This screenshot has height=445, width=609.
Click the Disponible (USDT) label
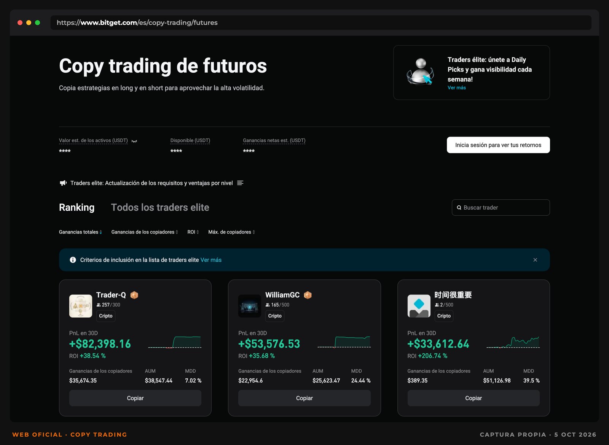click(190, 141)
